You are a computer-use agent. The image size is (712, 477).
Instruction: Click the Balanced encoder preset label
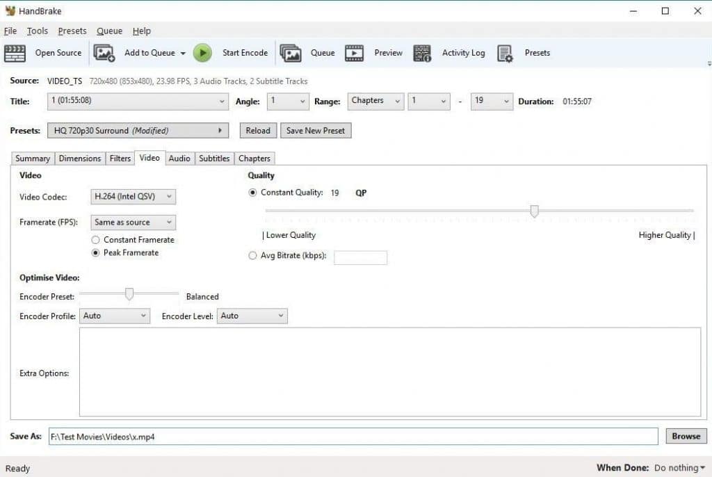[x=202, y=297]
